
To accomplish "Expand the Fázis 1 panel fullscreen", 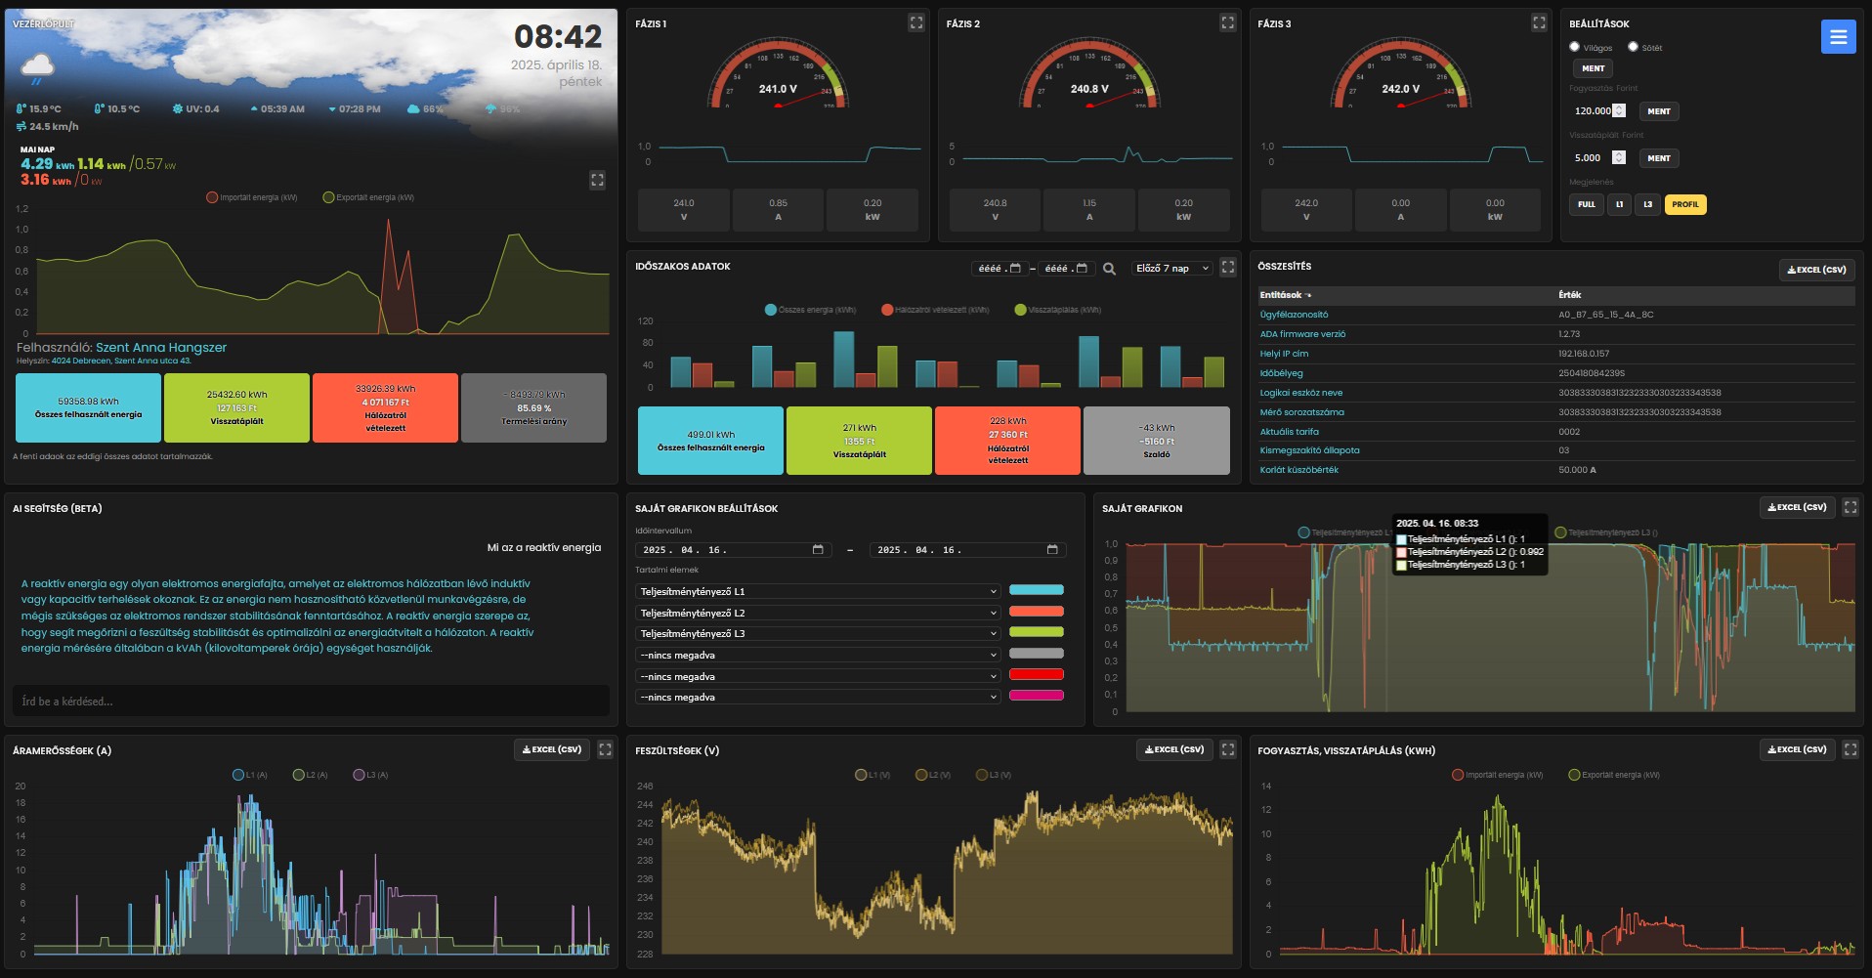I will 915,22.
